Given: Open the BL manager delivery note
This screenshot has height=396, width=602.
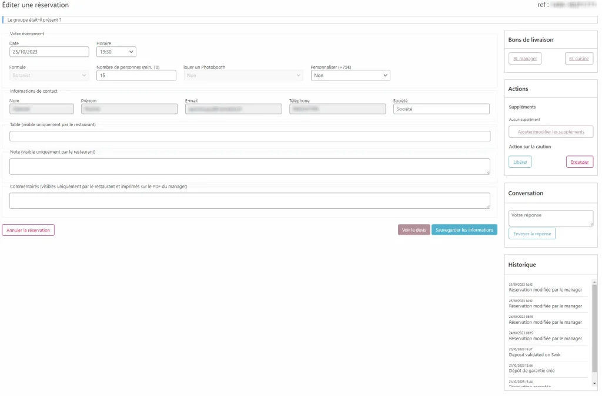Looking at the screenshot, I should point(525,59).
